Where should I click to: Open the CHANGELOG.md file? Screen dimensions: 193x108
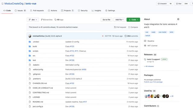[x=40, y=83]
